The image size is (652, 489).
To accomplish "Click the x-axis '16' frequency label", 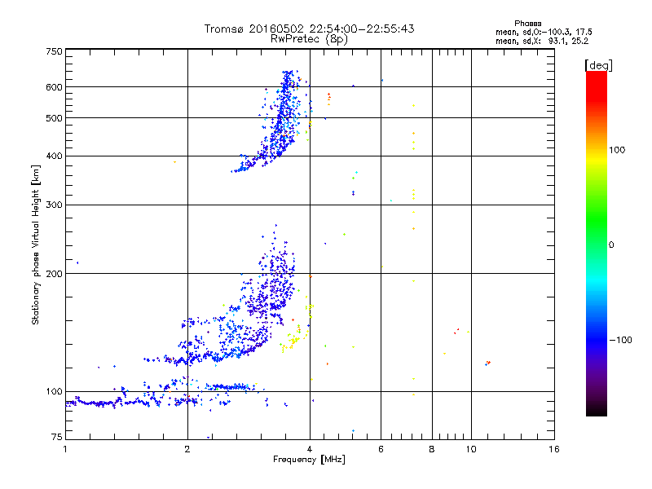I will [554, 449].
